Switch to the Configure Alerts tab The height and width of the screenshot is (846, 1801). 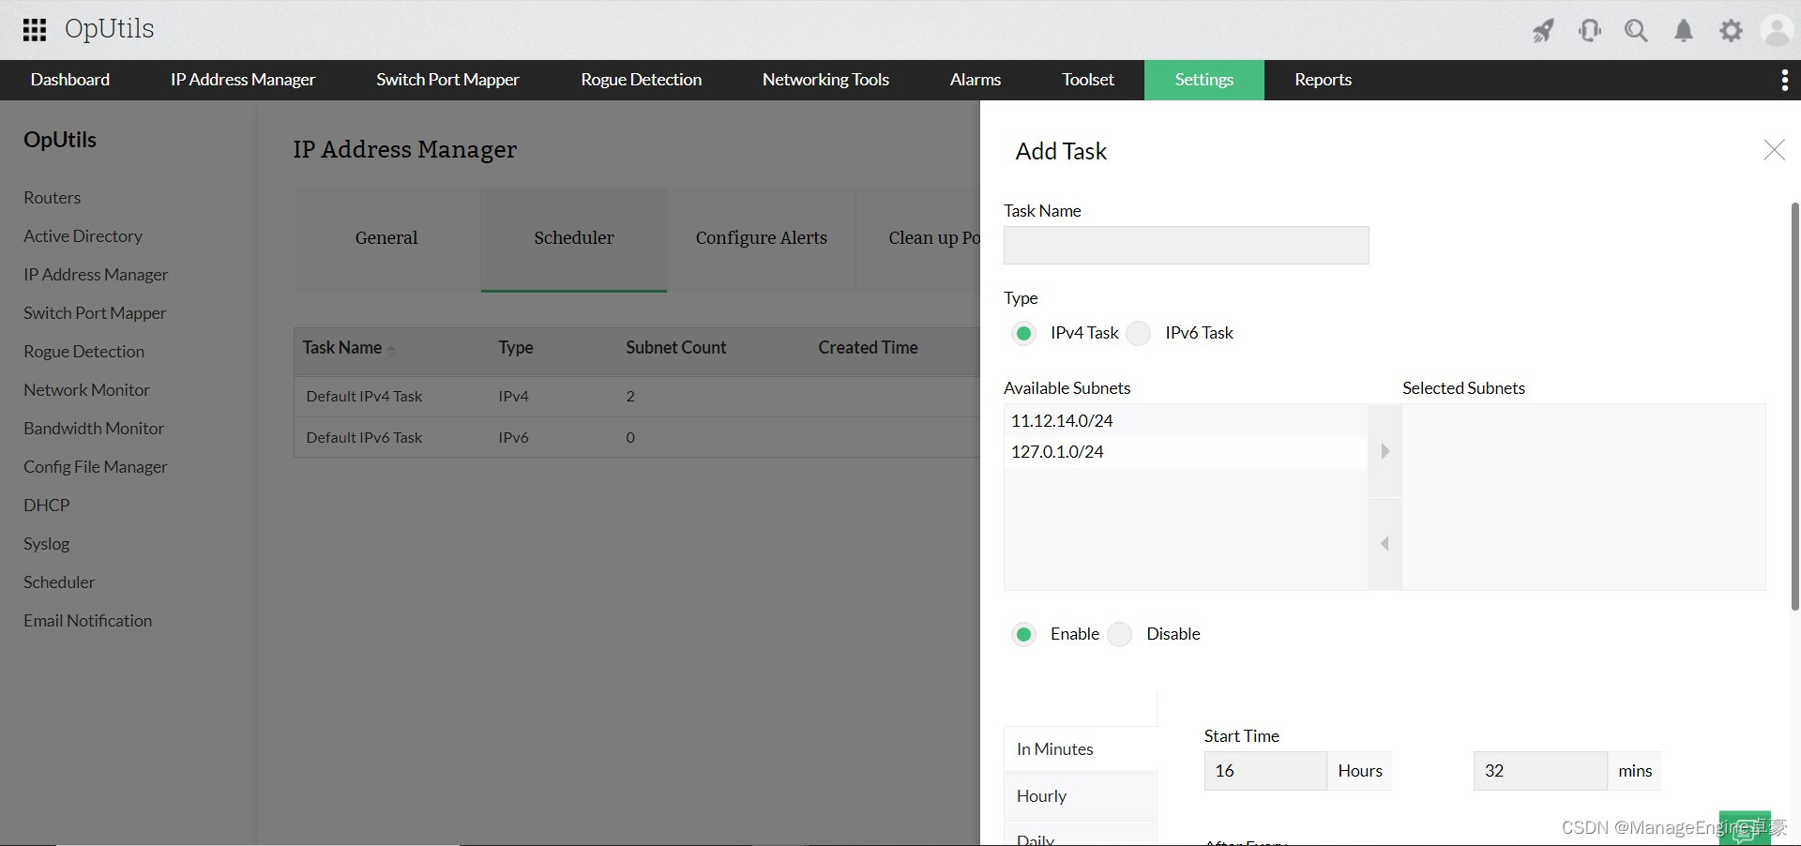click(762, 238)
